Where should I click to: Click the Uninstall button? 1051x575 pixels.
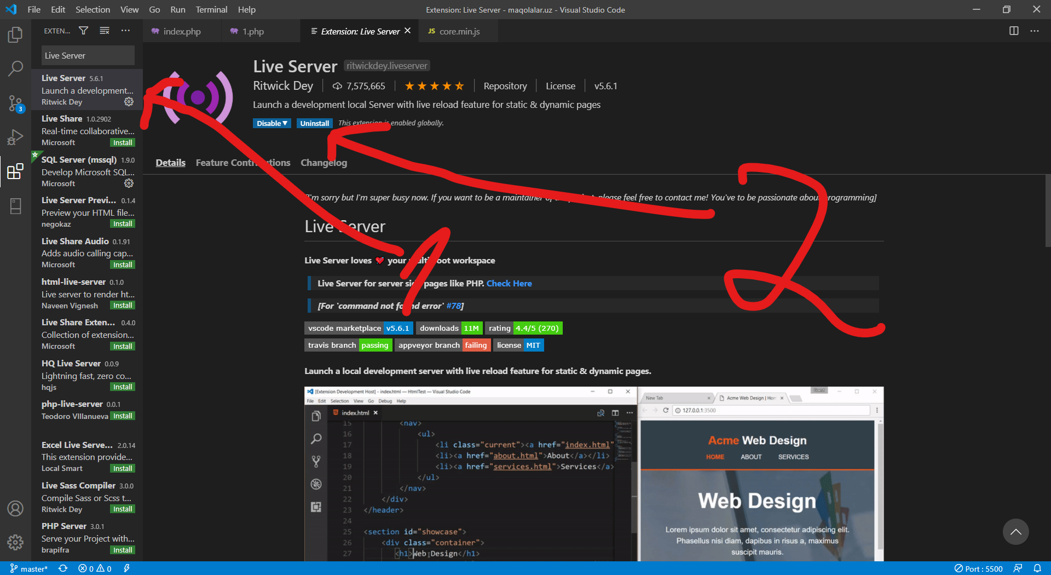click(315, 123)
